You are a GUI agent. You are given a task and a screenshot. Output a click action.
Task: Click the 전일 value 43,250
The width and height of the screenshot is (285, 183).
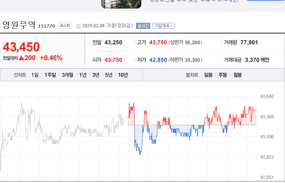click(114, 42)
